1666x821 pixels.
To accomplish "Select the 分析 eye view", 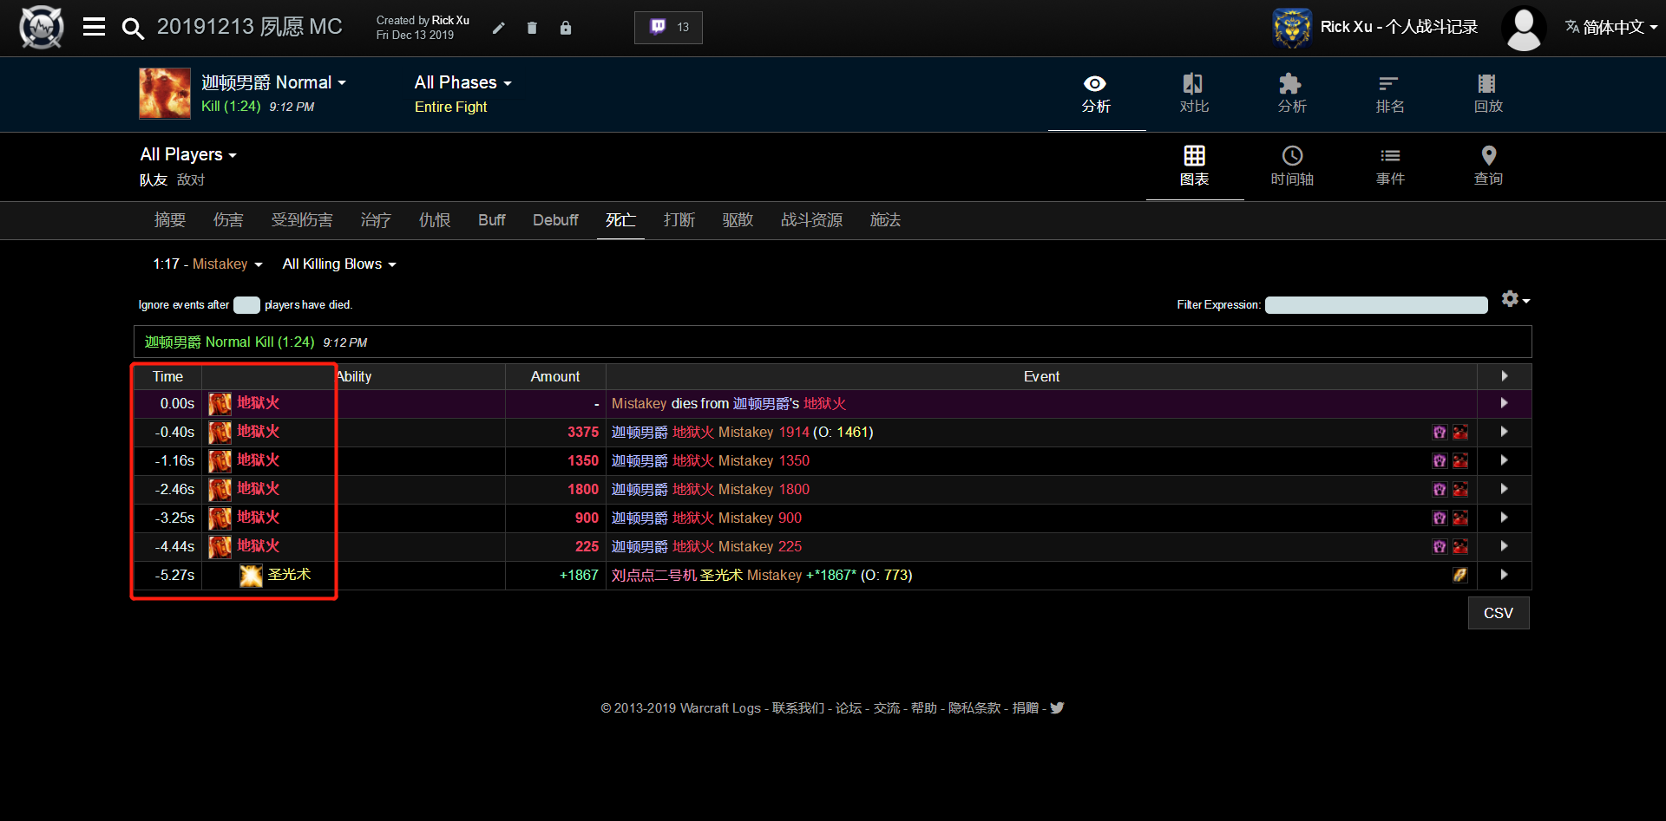I will 1095,94.
